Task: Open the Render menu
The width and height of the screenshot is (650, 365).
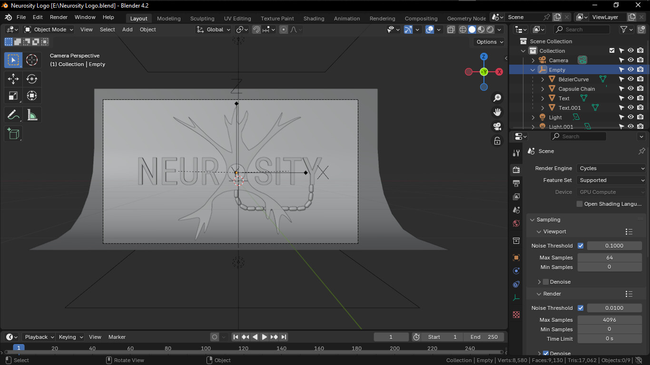Action: coord(59,17)
